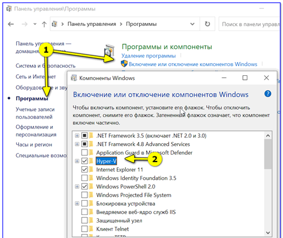
Task: Select the Программы breadcrumb in the address bar
Action: [x=141, y=24]
